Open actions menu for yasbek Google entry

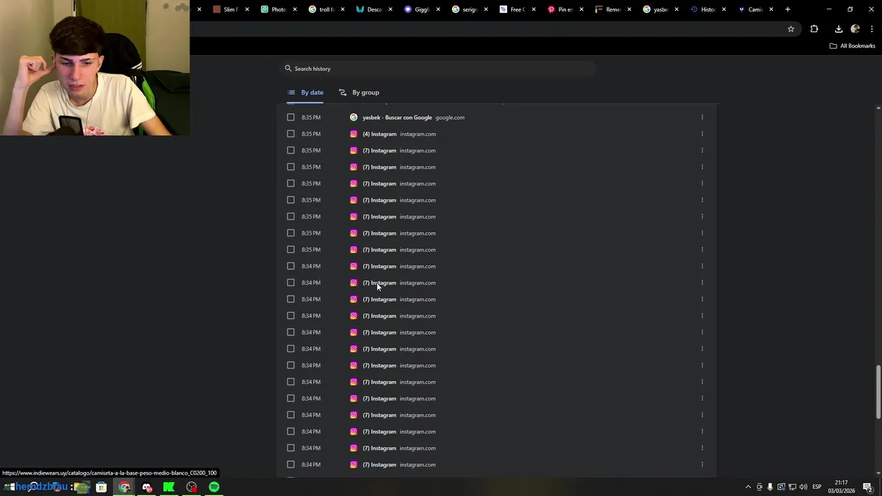tap(702, 117)
